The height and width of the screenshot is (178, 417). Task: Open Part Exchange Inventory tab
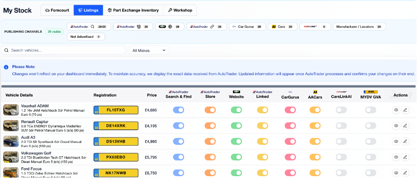click(x=133, y=10)
